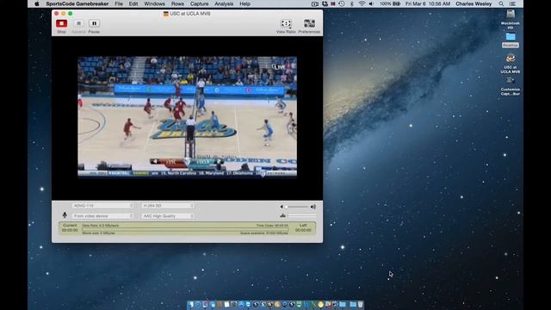Open the SportsCode Gamebreaker application menu
The width and height of the screenshot is (551, 310).
pos(77,3)
